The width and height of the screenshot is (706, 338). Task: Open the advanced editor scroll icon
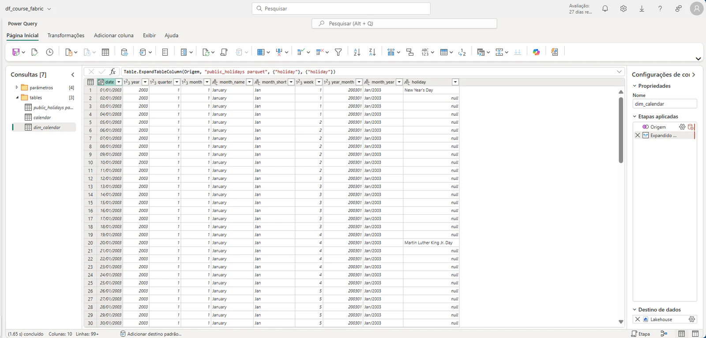coord(224,52)
